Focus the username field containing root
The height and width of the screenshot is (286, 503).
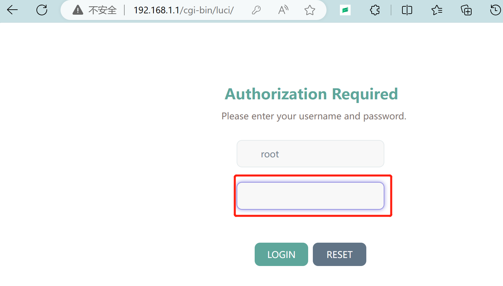(310, 154)
